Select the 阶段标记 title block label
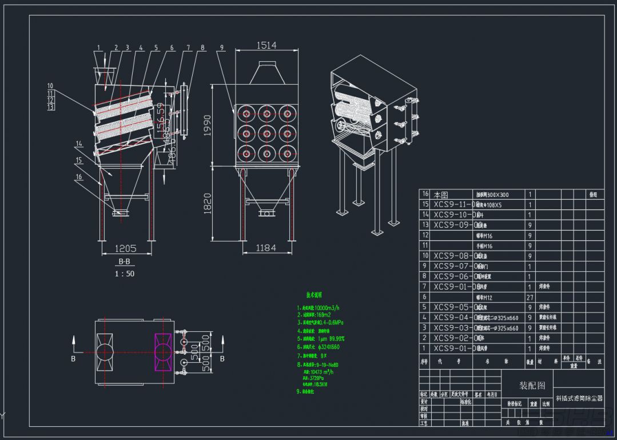 514,403
